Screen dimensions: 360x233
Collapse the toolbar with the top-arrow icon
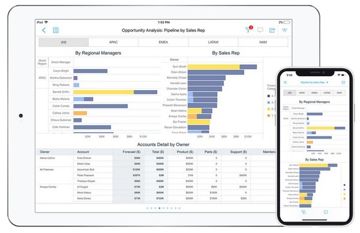point(284,30)
